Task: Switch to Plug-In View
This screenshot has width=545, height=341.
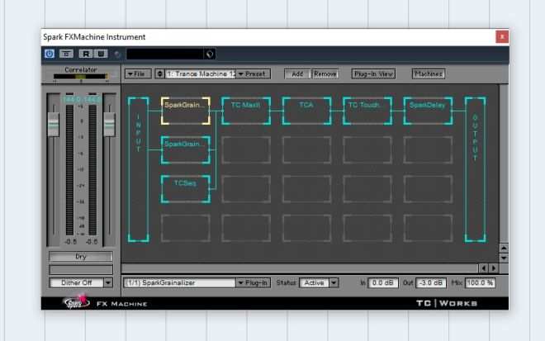Action: [373, 74]
